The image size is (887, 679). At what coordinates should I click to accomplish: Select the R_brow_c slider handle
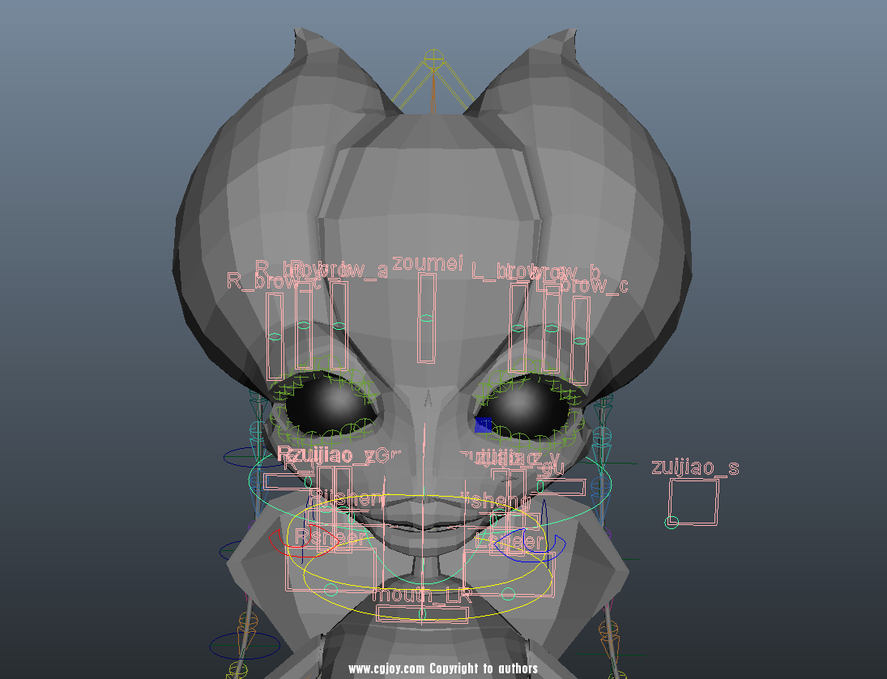(275, 337)
